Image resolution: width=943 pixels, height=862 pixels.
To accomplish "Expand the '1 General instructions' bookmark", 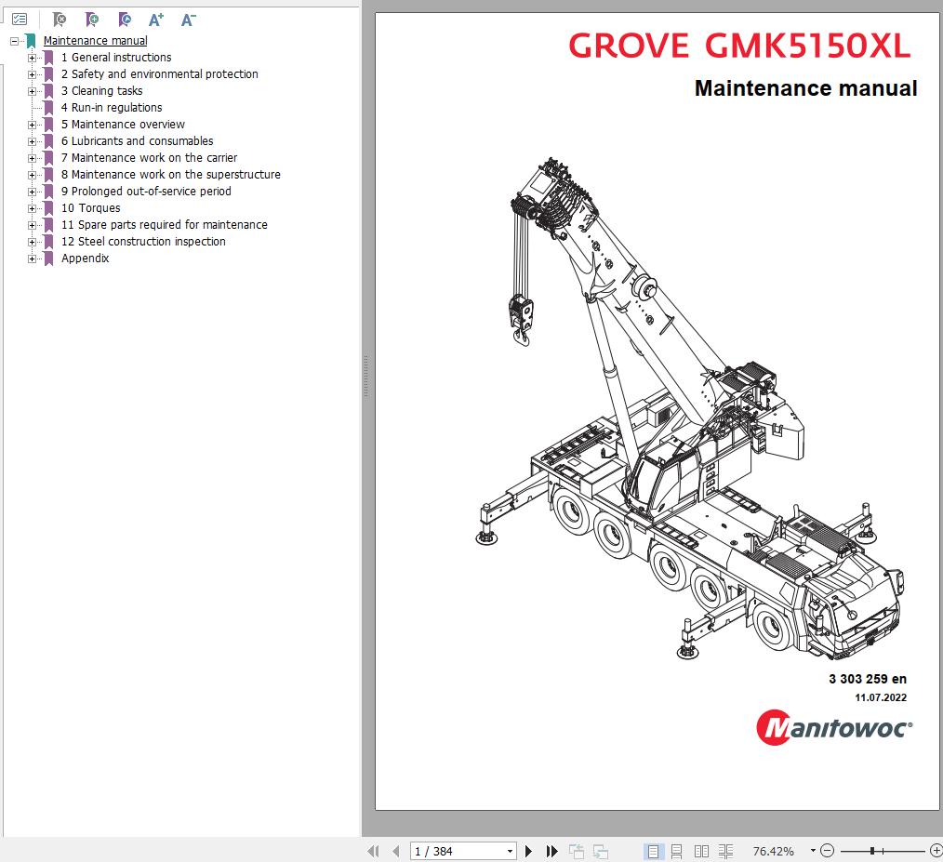I will tap(32, 58).
